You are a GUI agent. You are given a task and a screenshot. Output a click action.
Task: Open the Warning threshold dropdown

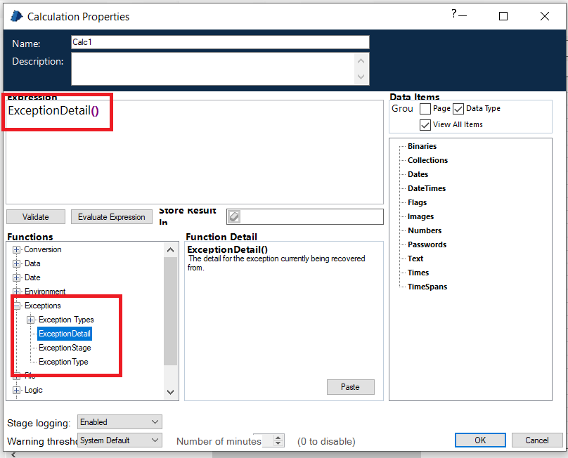tap(120, 440)
